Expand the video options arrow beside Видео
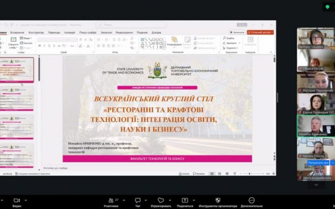This screenshot has width=335, height=209. tap(25, 199)
